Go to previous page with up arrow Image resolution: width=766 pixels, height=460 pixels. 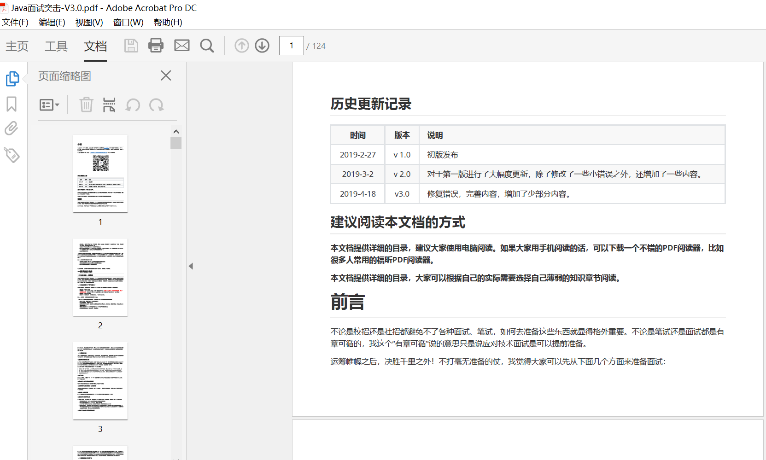tap(241, 46)
